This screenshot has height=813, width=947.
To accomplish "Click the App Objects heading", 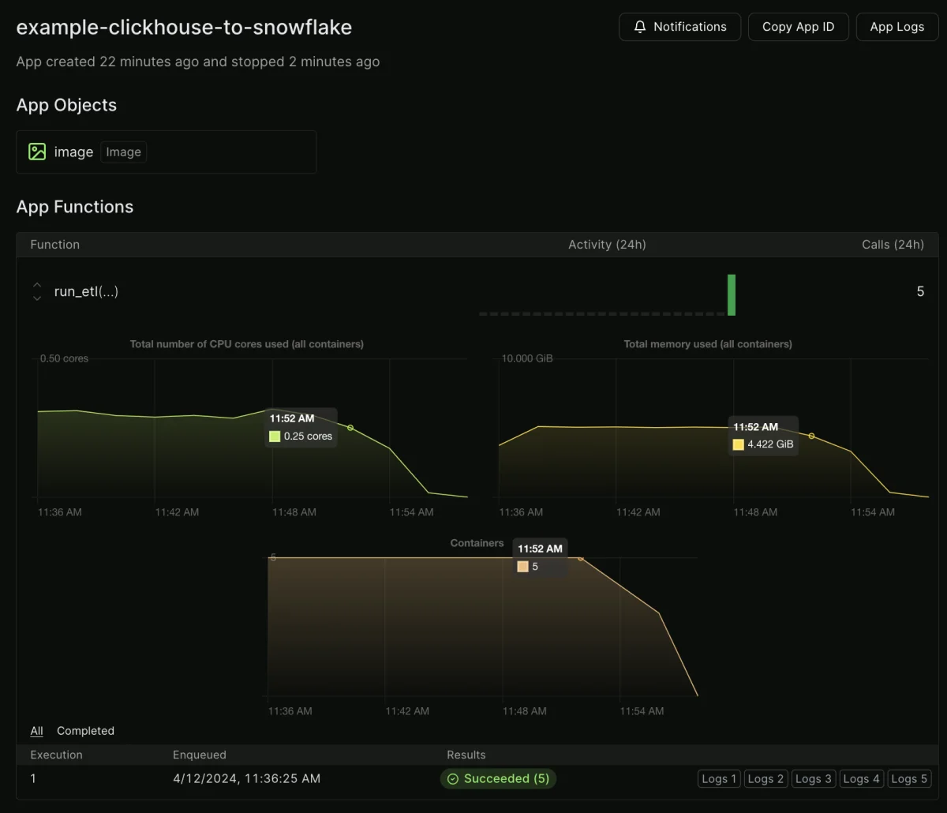I will pyautogui.click(x=66, y=105).
